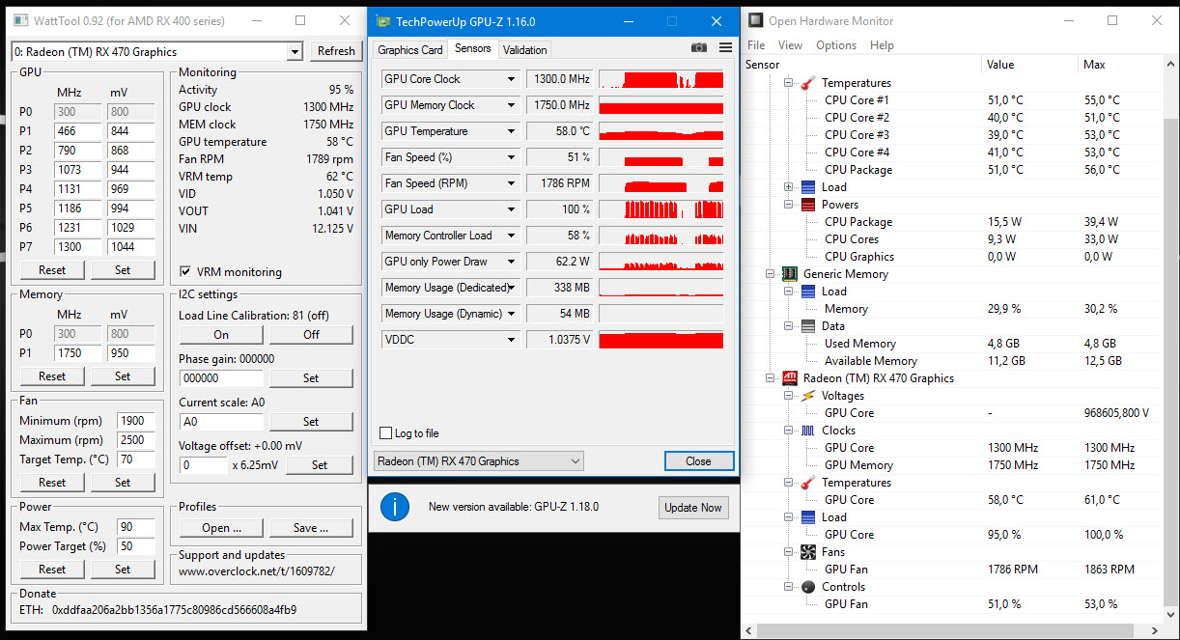Turn Load Line Calibration On

[x=221, y=334]
